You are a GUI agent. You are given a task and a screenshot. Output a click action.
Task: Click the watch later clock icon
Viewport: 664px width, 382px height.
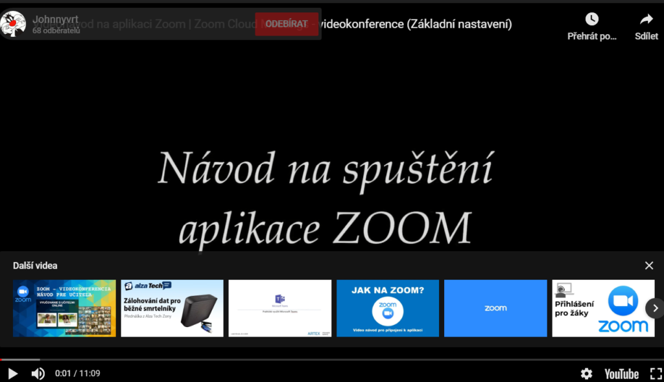[591, 19]
